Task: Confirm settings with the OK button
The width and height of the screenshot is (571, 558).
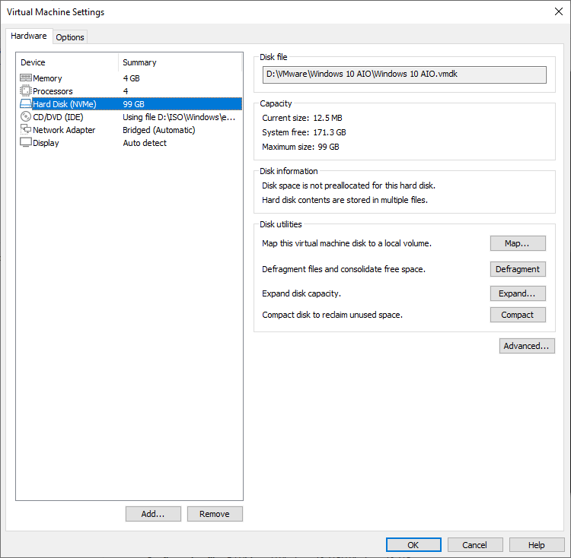Action: click(413, 545)
